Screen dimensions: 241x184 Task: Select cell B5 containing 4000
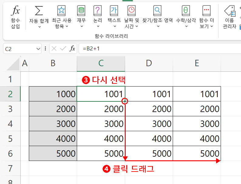(53, 139)
